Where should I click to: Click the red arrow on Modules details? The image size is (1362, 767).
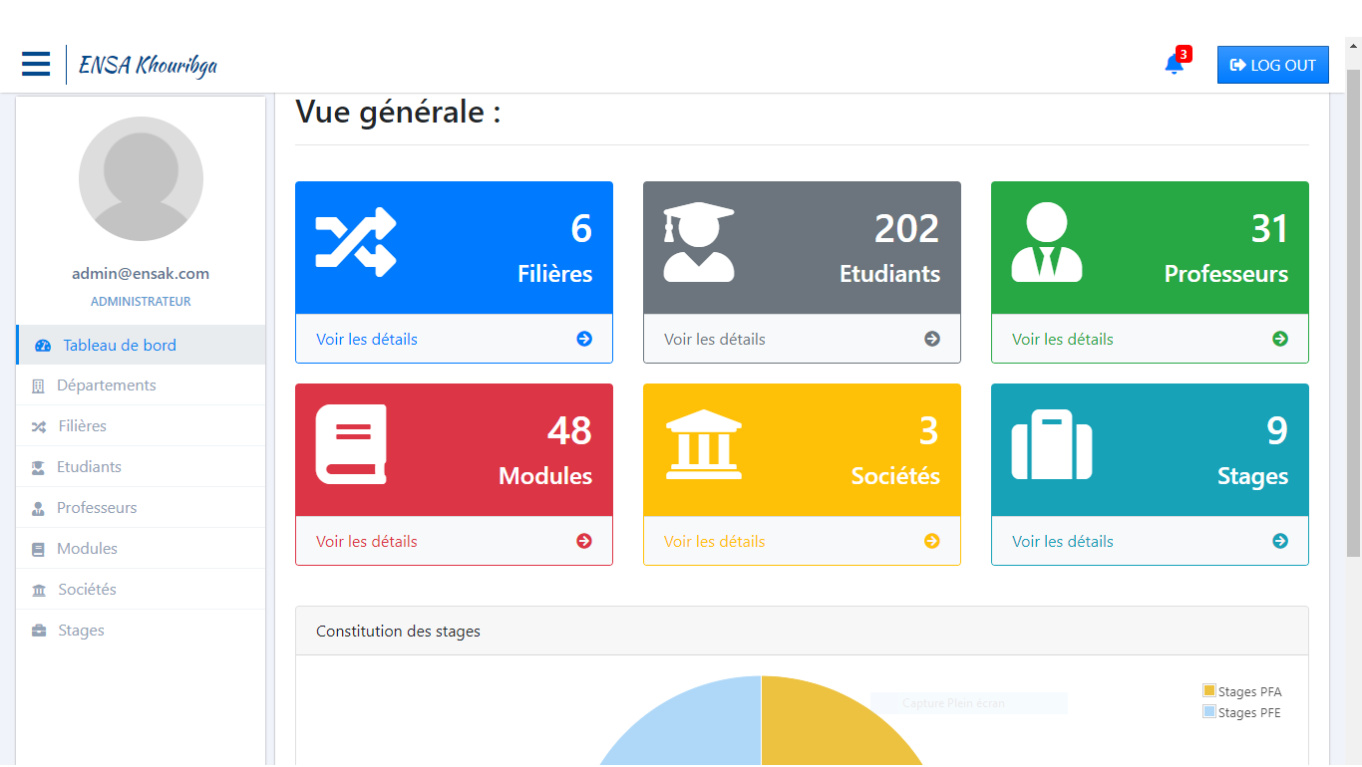point(584,541)
